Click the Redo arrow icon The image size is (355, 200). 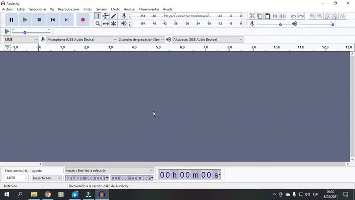point(301,16)
